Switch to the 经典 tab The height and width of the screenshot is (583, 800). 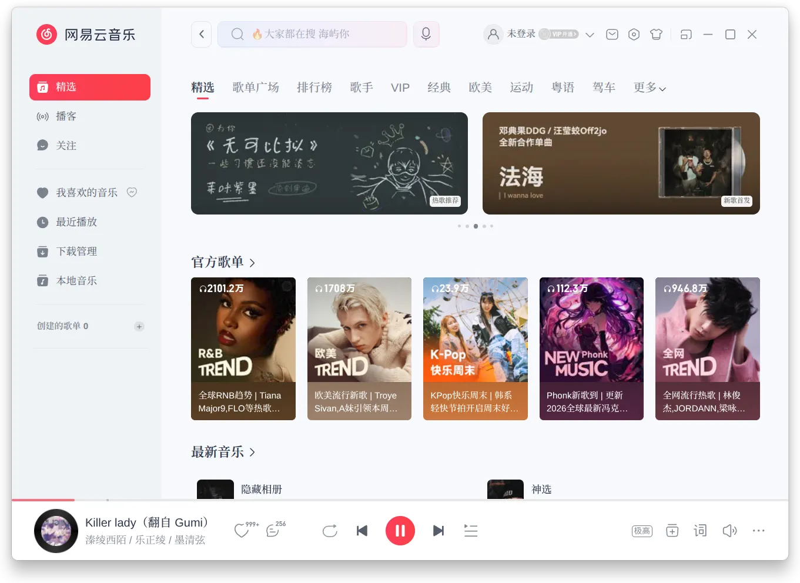coord(439,88)
